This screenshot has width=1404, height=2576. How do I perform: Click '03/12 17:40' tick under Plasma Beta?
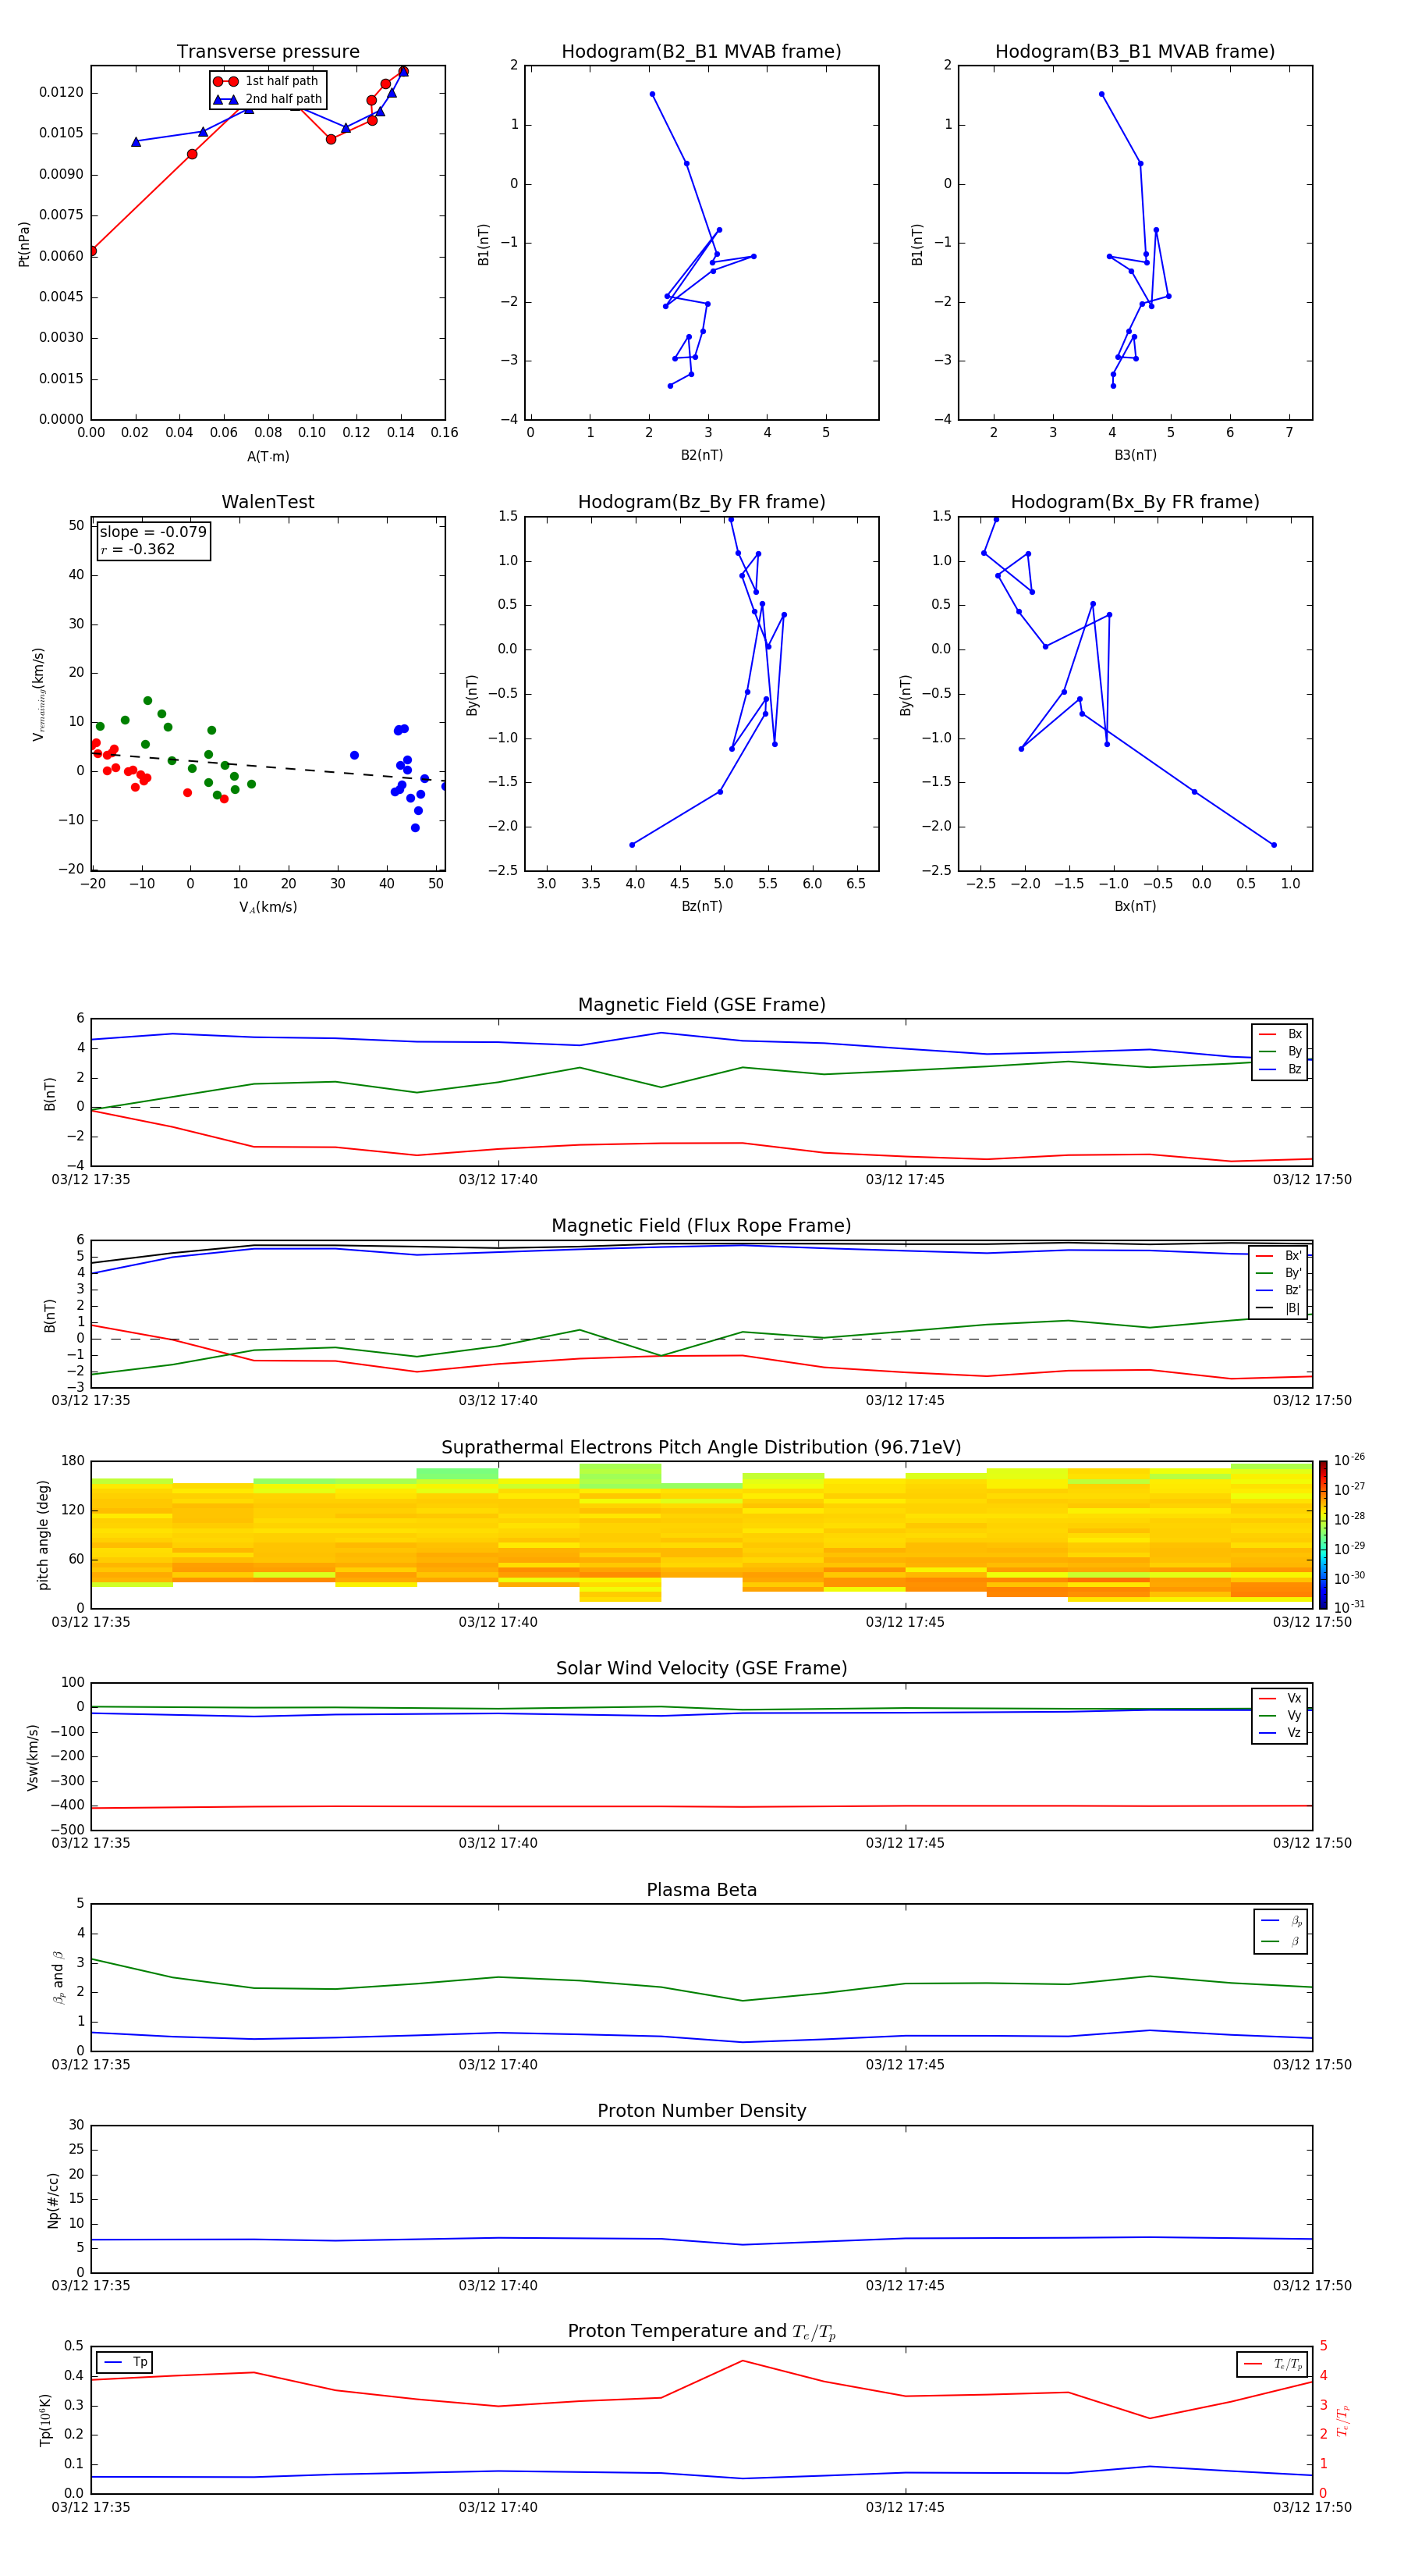click(x=498, y=2065)
